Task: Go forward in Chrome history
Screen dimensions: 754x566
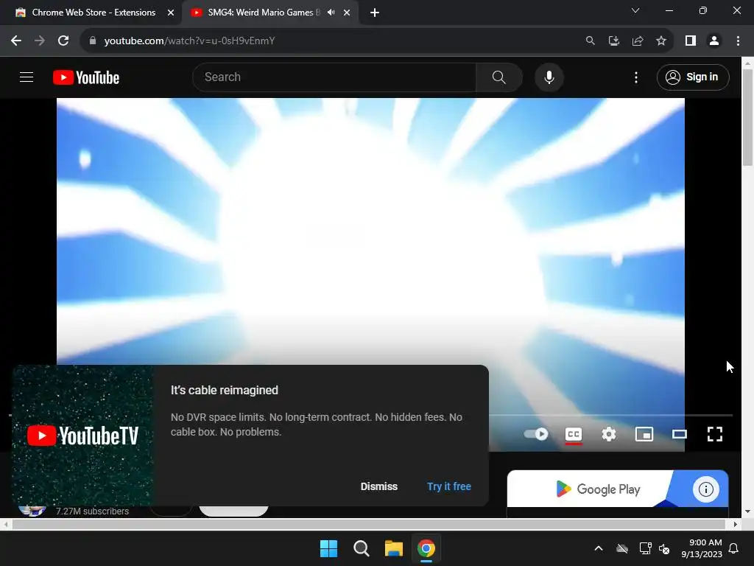Action: tap(40, 41)
